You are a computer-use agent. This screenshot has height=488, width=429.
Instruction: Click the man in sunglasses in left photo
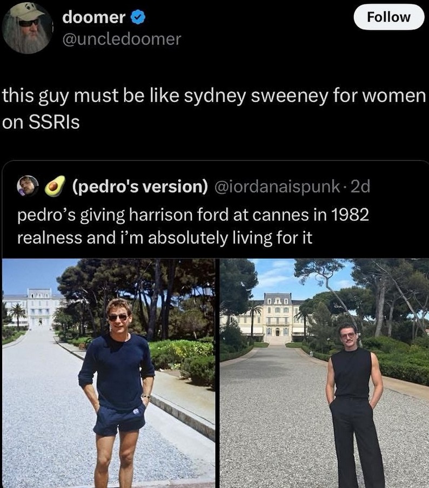click(118, 393)
